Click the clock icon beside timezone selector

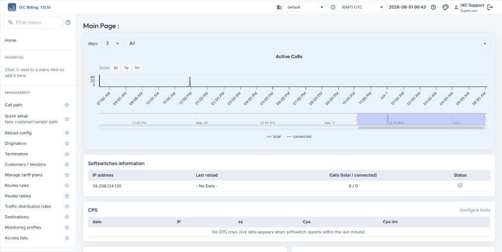pos(333,7)
